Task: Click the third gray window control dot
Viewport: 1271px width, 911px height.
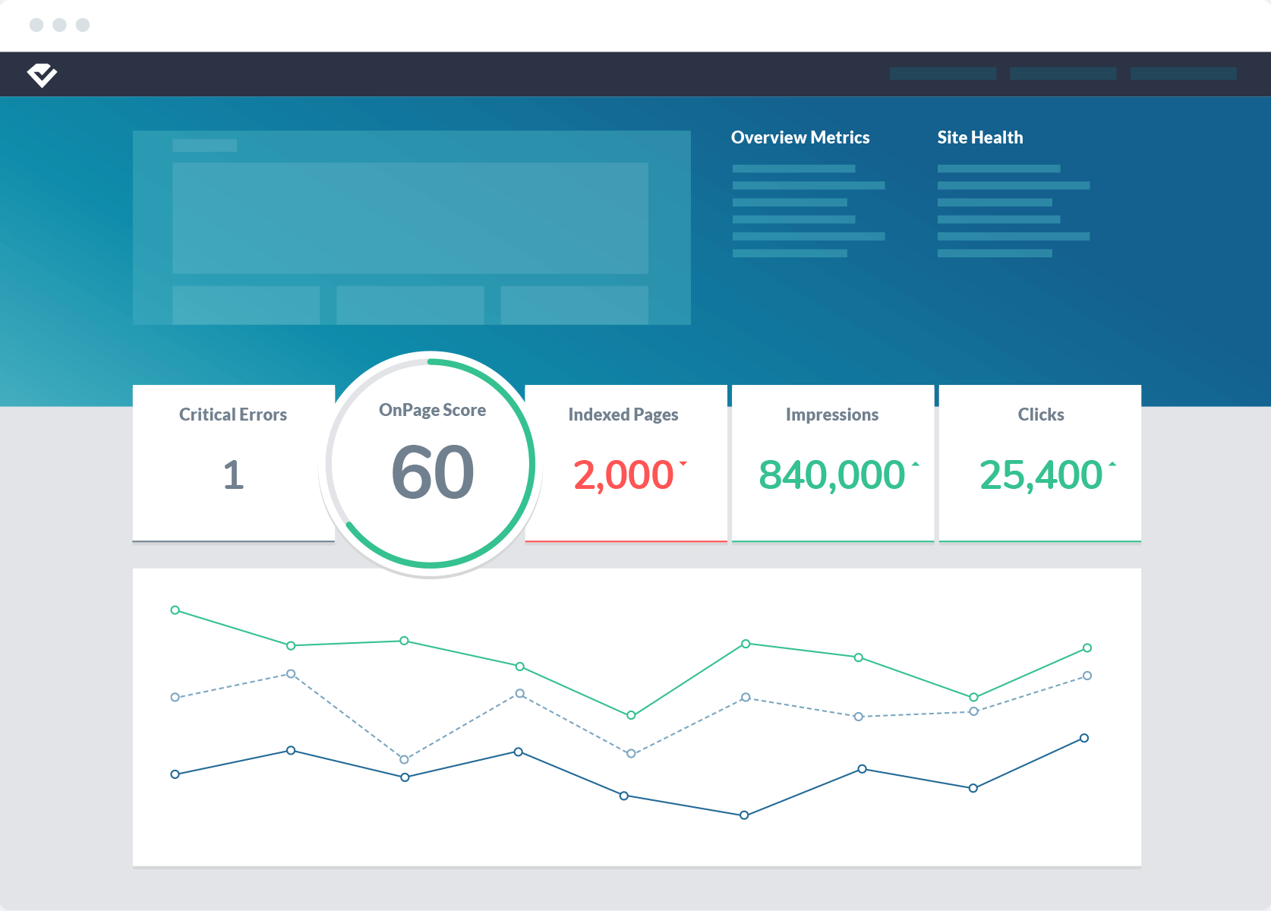Action: point(83,25)
